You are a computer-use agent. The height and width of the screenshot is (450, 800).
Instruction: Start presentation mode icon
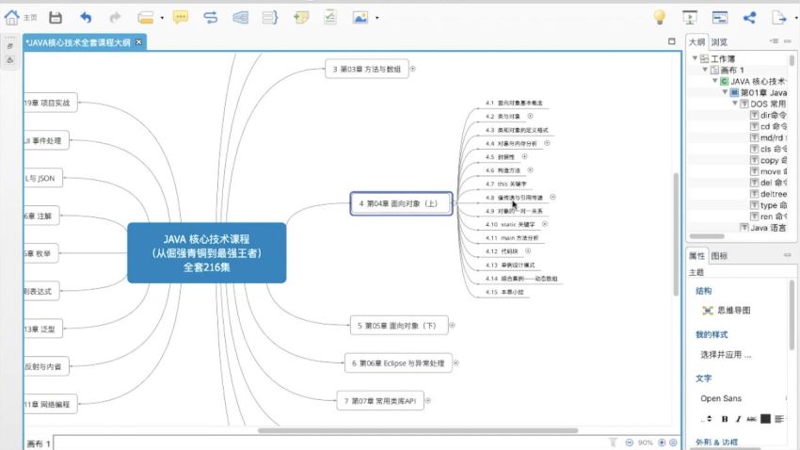tap(690, 17)
